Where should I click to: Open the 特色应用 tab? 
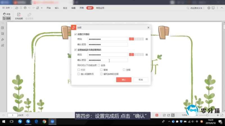(100, 8)
